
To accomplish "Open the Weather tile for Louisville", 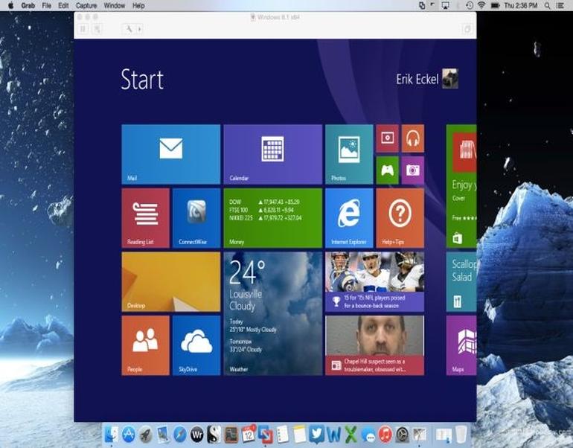I will click(272, 313).
